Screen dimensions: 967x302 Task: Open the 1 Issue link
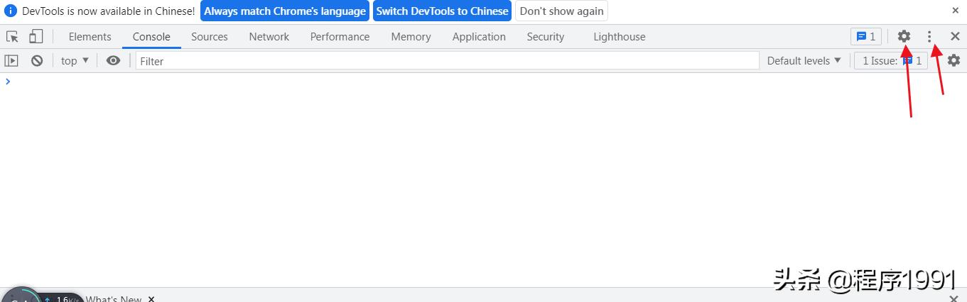[x=891, y=61]
